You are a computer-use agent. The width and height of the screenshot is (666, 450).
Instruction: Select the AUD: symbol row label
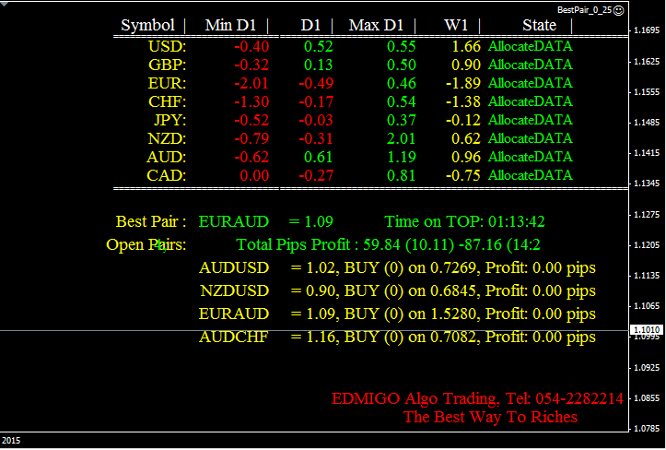coord(166,157)
